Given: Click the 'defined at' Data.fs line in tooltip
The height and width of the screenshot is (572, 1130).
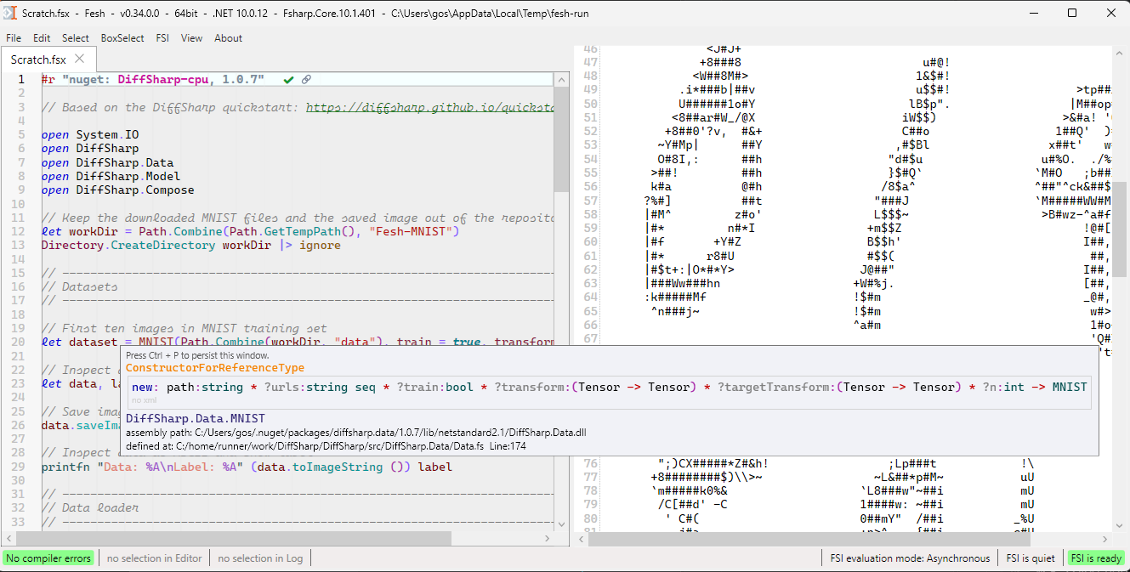Looking at the screenshot, I should click(327, 445).
